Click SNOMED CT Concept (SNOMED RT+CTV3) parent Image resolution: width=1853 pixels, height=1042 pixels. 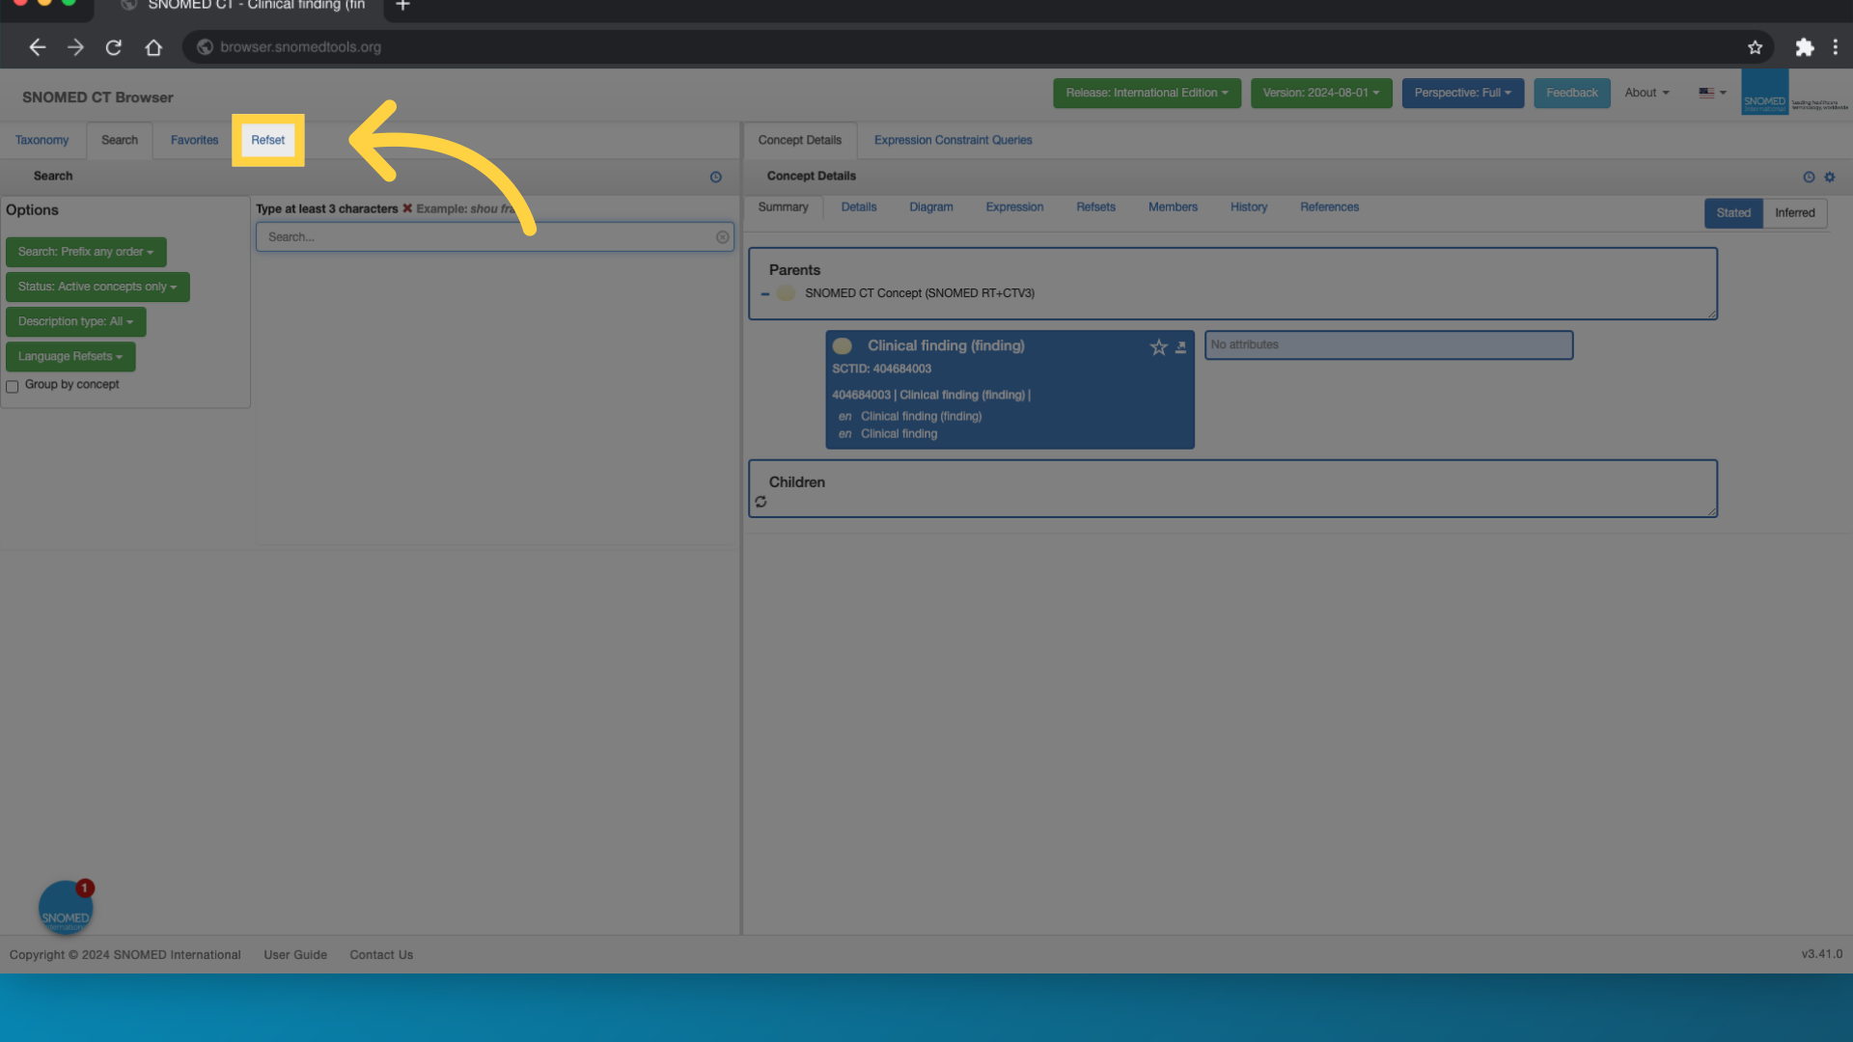(919, 293)
